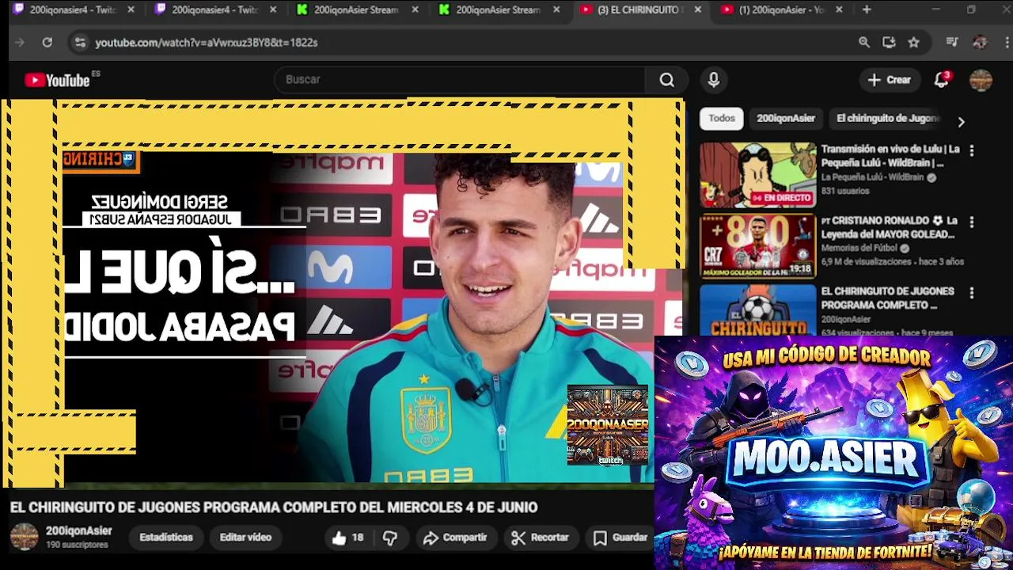The image size is (1013, 570).
Task: Open more options for Chiringuito programa completo
Action: click(x=971, y=293)
